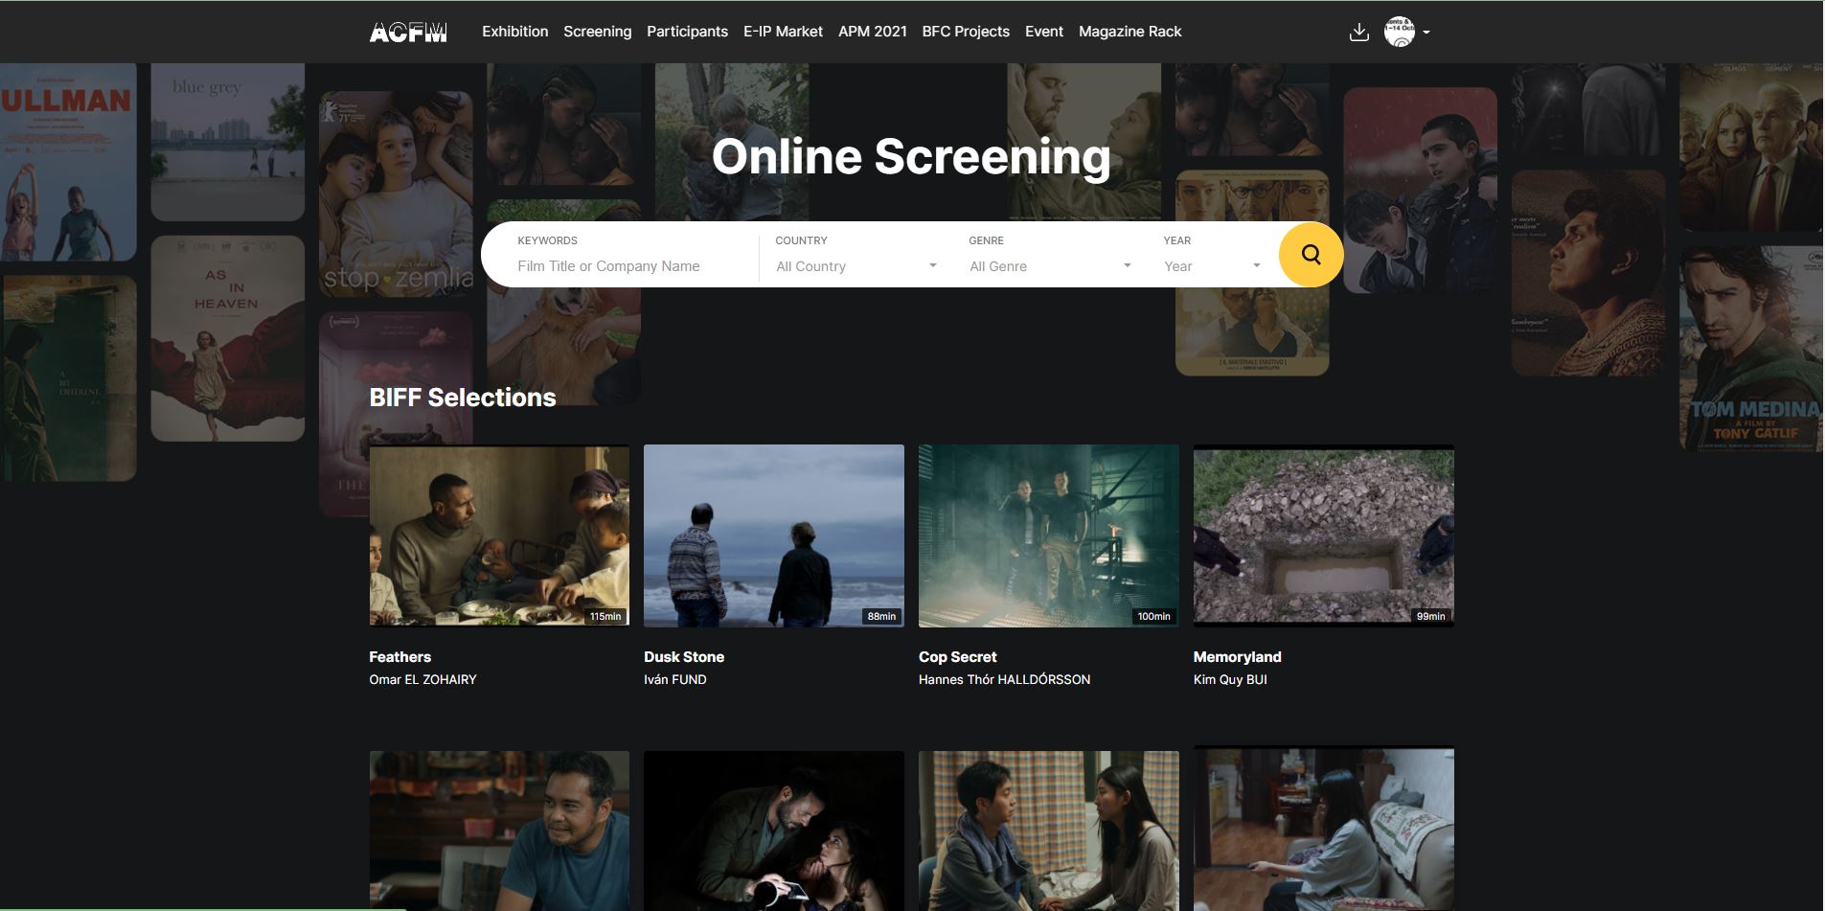Open the Memoryland film thumbnail
This screenshot has width=1825, height=911.
1324,535
